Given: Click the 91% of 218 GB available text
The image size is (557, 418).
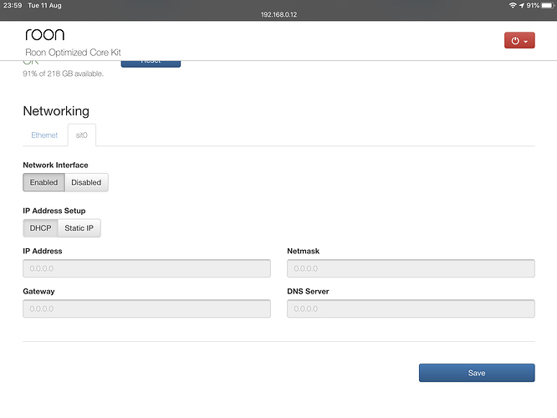Looking at the screenshot, I should tap(64, 74).
